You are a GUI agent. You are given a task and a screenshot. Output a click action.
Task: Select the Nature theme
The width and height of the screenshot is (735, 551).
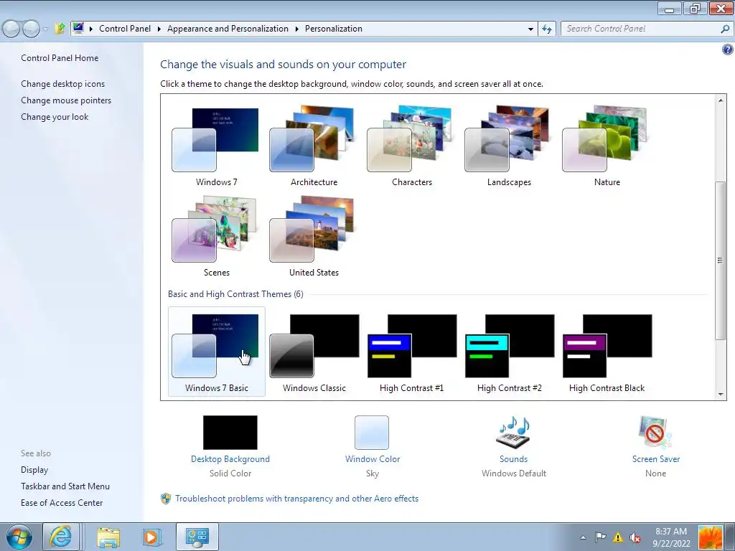pyautogui.click(x=607, y=145)
